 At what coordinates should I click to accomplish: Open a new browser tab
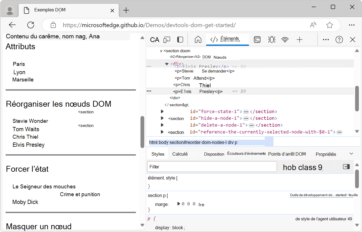[x=126, y=11]
